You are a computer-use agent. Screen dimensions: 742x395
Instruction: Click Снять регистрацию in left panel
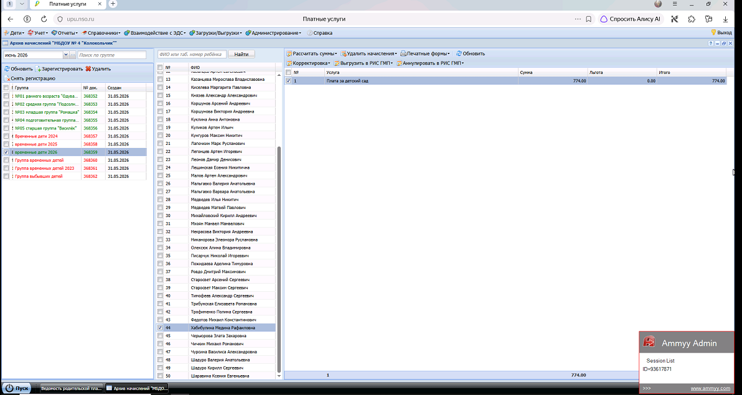(33, 78)
